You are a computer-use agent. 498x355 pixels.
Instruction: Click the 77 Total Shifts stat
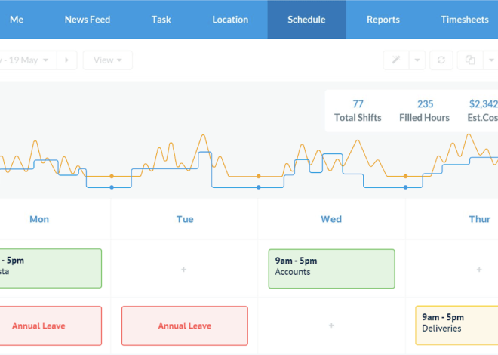(358, 110)
